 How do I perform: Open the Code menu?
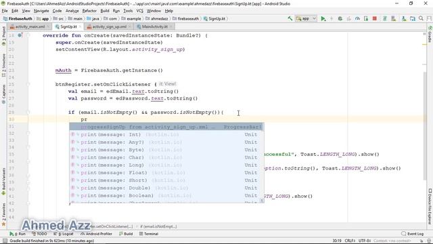point(57,11)
